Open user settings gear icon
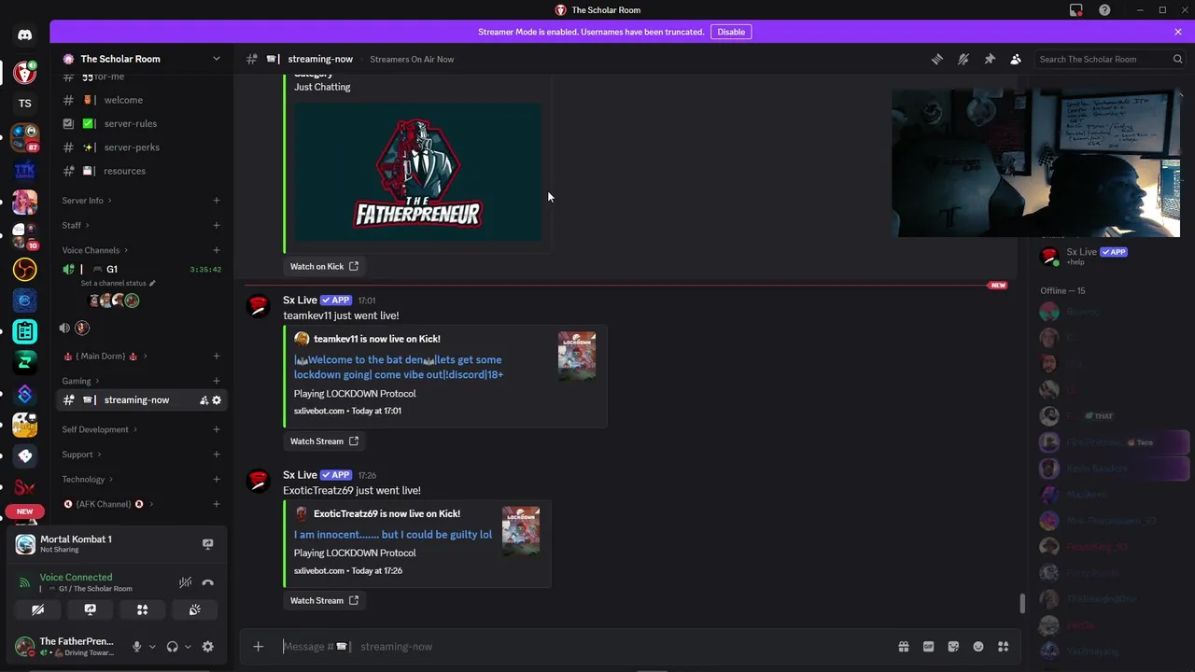 208,647
